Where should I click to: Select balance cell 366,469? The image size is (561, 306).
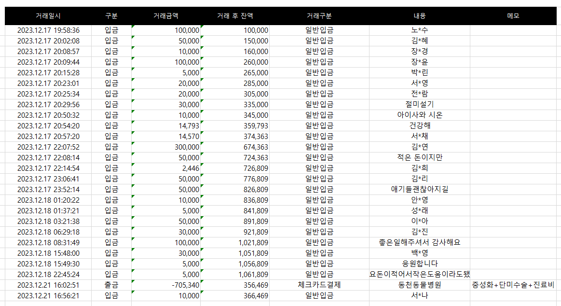pyautogui.click(x=235, y=295)
